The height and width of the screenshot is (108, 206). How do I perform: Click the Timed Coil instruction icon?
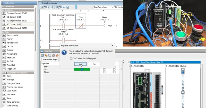pyautogui.click(x=4, y=65)
